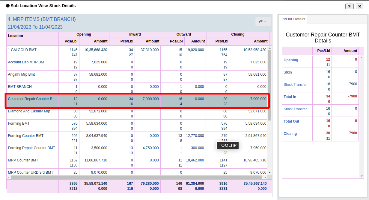Click the stock table's vertical scrollbar thumb

tap(269, 85)
